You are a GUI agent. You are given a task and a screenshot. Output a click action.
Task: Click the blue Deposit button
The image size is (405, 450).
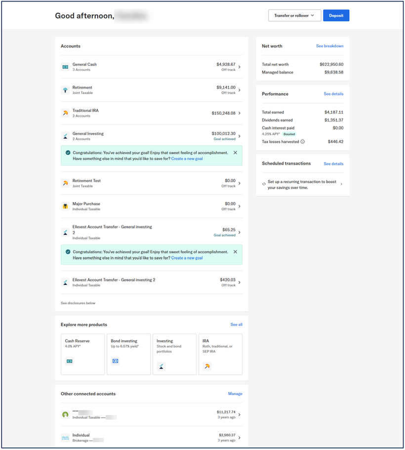tap(336, 15)
